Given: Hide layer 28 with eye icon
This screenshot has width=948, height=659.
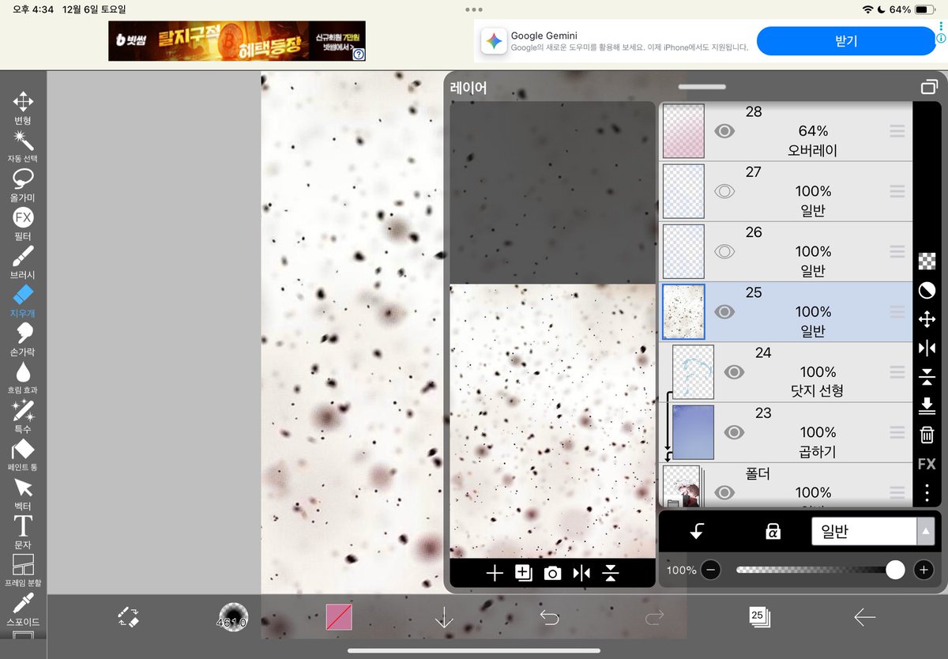Looking at the screenshot, I should [x=724, y=131].
